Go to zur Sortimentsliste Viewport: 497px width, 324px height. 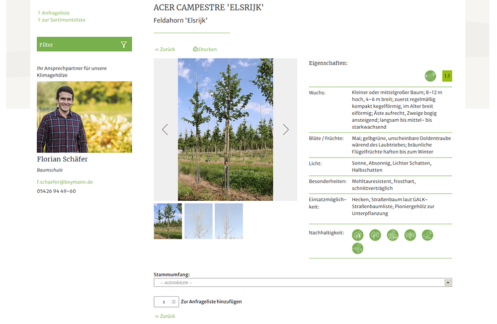tap(63, 20)
